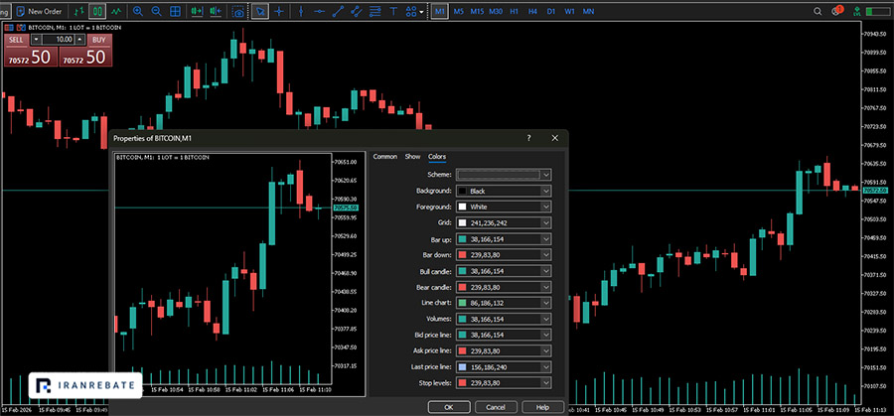Select the standard cursor tool

pyautogui.click(x=260, y=11)
